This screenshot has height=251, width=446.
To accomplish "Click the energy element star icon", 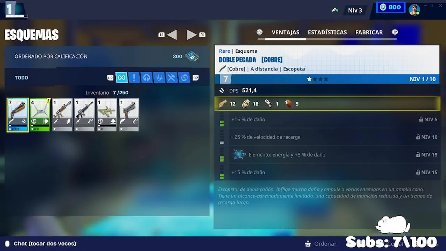I will click(x=239, y=154).
